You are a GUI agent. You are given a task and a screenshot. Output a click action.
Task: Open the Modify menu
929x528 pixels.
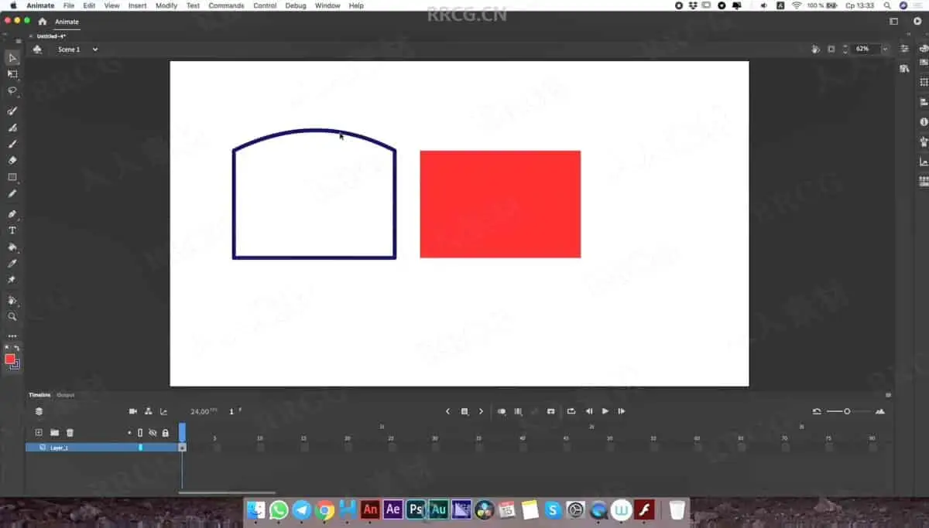coord(166,5)
